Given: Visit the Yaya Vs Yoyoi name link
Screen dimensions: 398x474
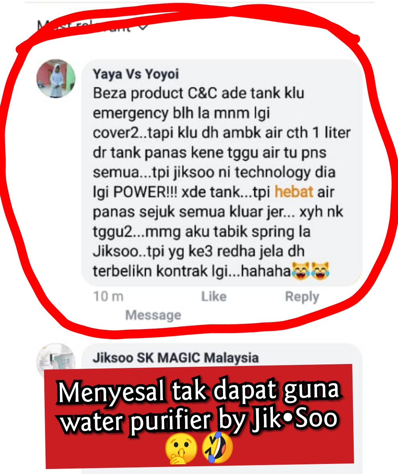Looking at the screenshot, I should (136, 74).
